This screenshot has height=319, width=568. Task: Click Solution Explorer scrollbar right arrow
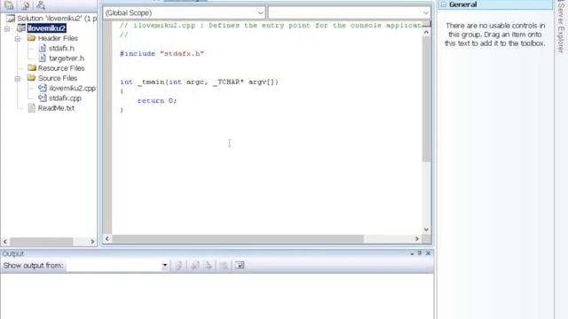[92, 241]
